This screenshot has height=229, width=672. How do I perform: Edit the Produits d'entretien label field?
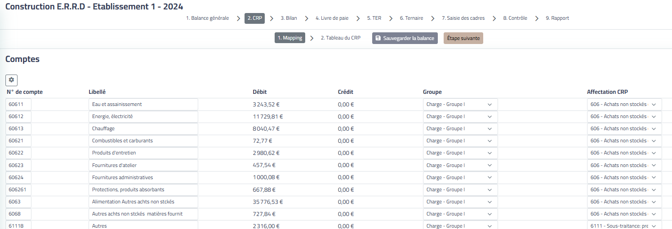click(143, 153)
